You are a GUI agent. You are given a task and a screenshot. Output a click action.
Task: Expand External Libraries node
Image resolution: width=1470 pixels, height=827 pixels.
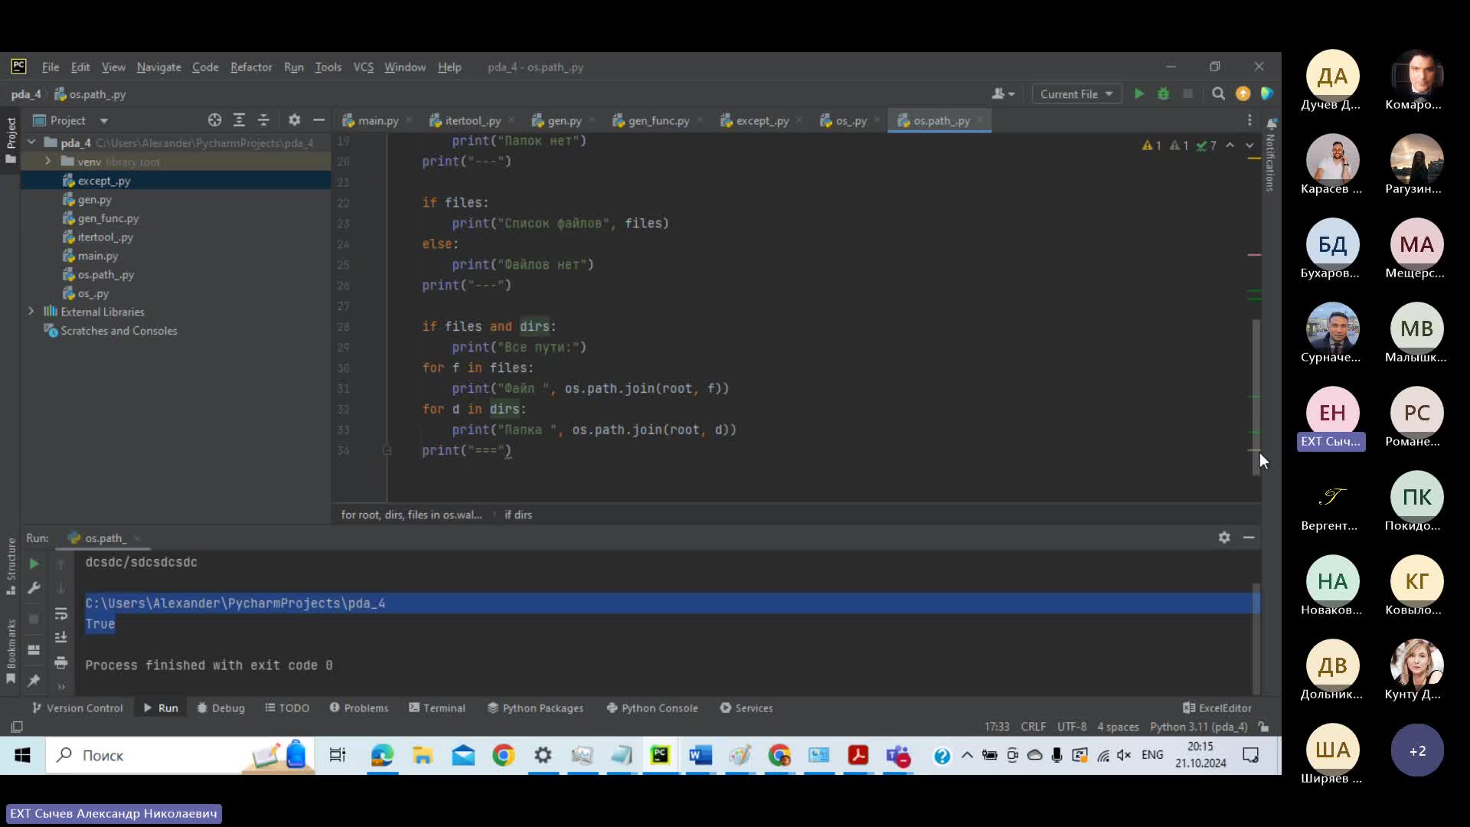pos(31,312)
